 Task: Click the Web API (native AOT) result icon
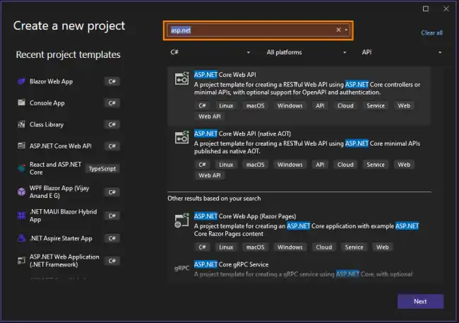[x=181, y=137]
